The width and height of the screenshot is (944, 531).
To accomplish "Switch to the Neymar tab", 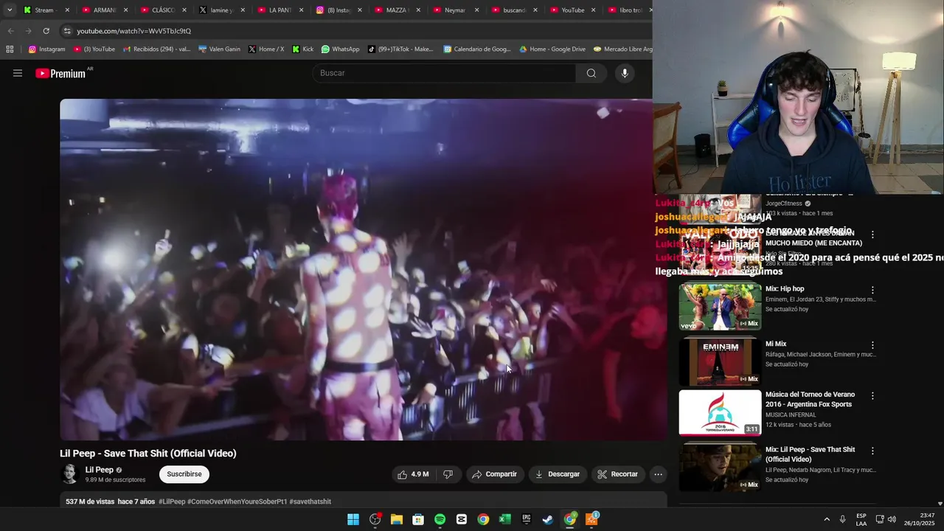I will (x=455, y=10).
